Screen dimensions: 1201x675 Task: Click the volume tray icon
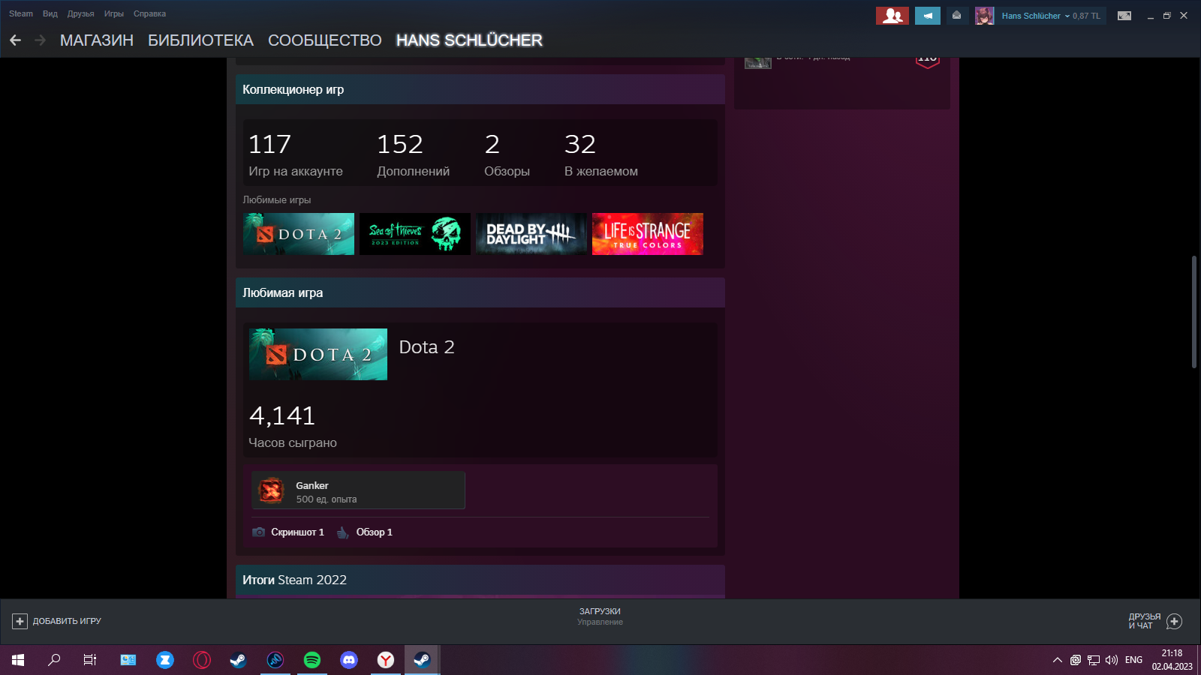point(1112,660)
